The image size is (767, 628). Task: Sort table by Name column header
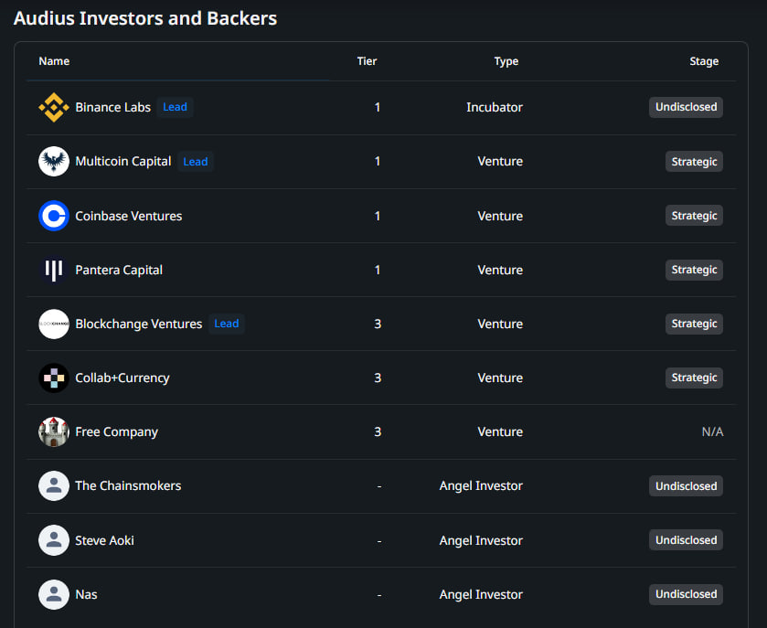(54, 61)
